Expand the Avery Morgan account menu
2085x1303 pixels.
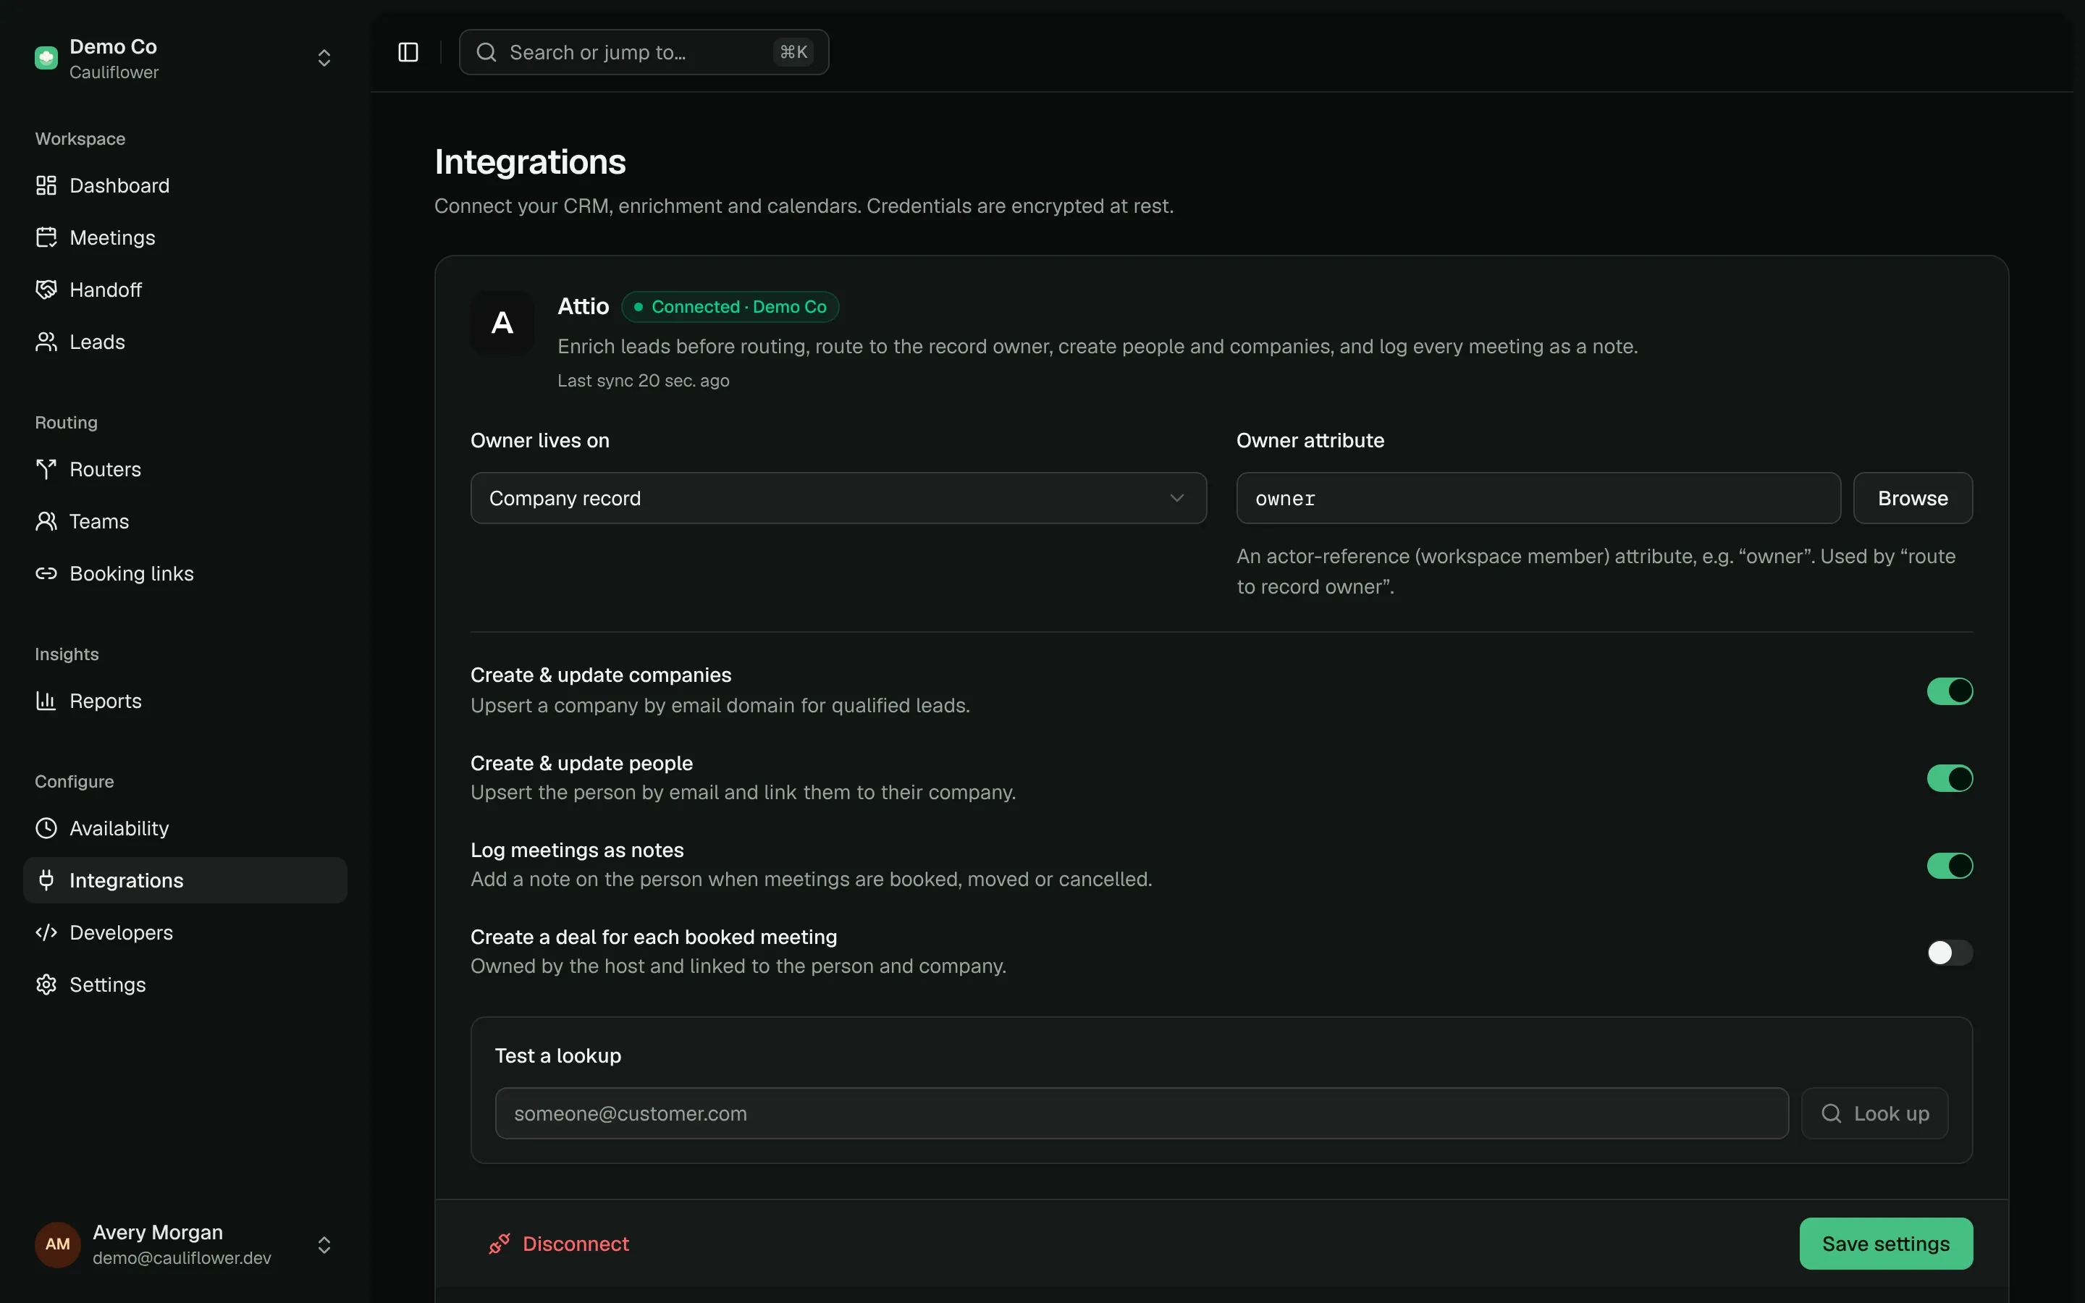324,1244
